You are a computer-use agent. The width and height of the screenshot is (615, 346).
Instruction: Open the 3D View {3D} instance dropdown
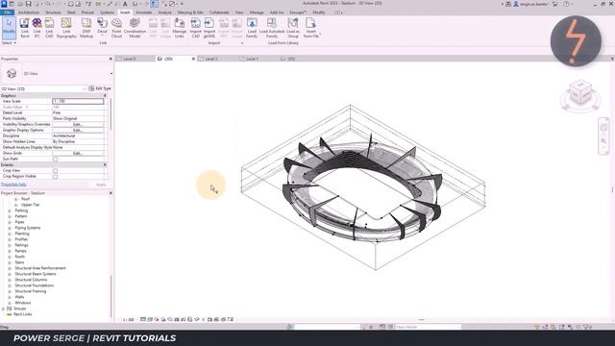[85, 89]
